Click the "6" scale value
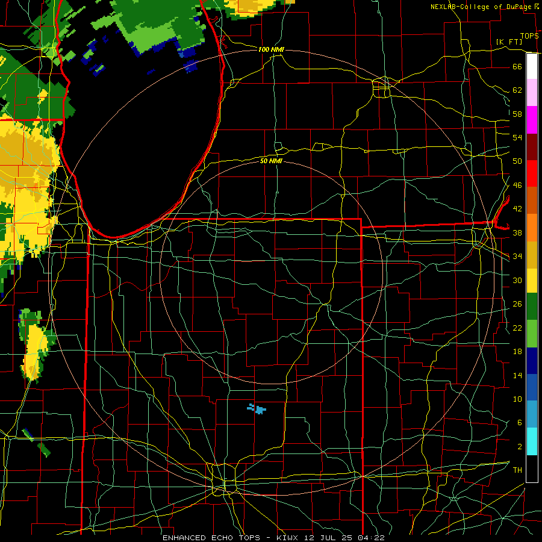This screenshot has width=542, height=542. 519,423
